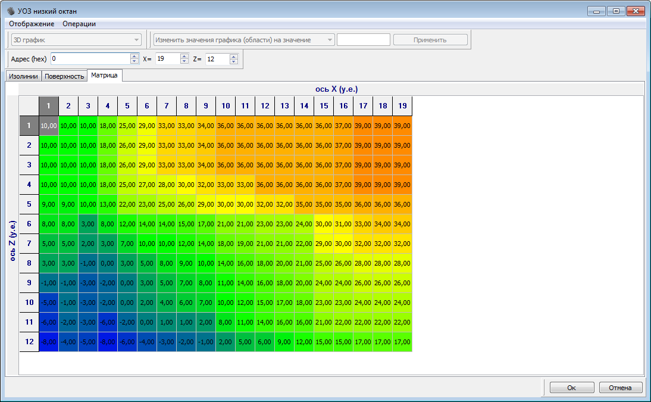
Task: Select cell 35,00 in row 5 column 14
Action: pos(304,204)
